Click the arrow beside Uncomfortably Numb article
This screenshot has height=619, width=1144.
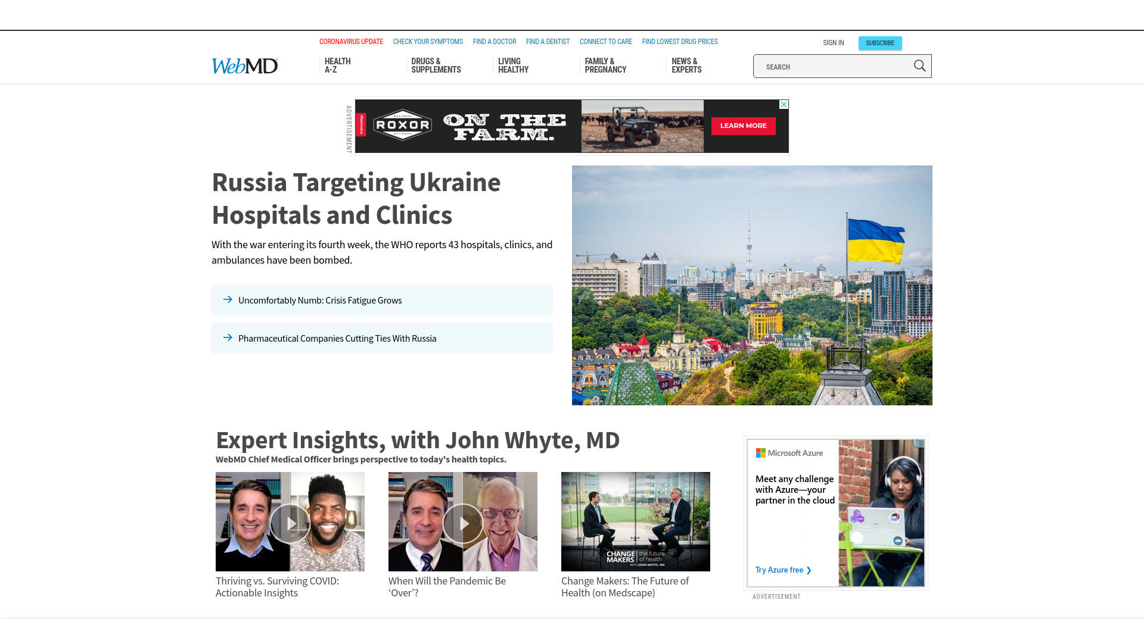[x=228, y=300]
